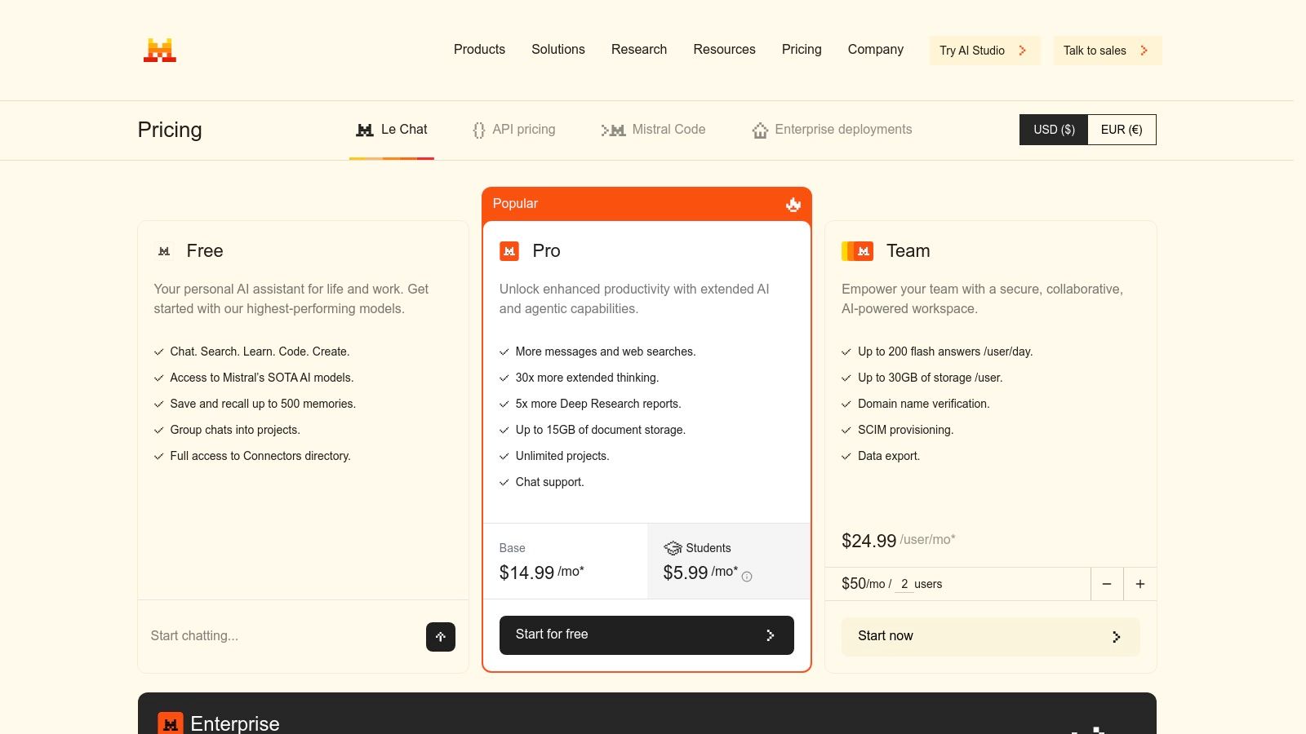Select USD ($) currency option
The image size is (1306, 734).
point(1054,130)
